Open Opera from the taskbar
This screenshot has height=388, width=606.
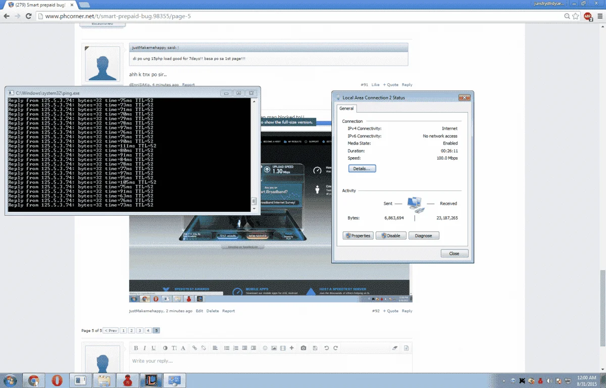coord(57,380)
